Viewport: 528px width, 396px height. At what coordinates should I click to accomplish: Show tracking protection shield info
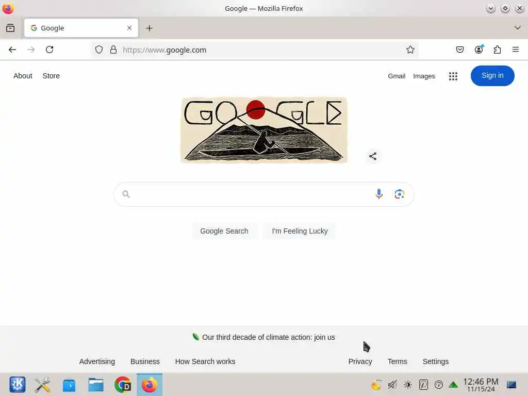[98, 50]
